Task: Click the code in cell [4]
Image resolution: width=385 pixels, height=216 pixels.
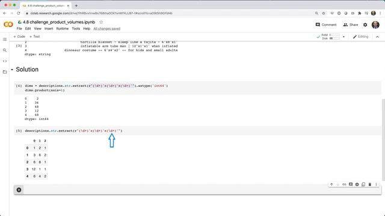Action: (x=96, y=88)
